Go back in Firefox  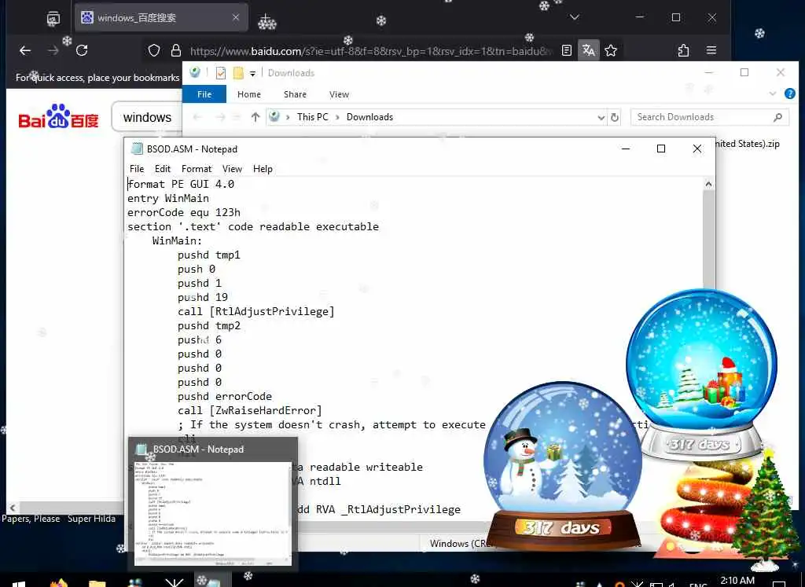click(25, 50)
